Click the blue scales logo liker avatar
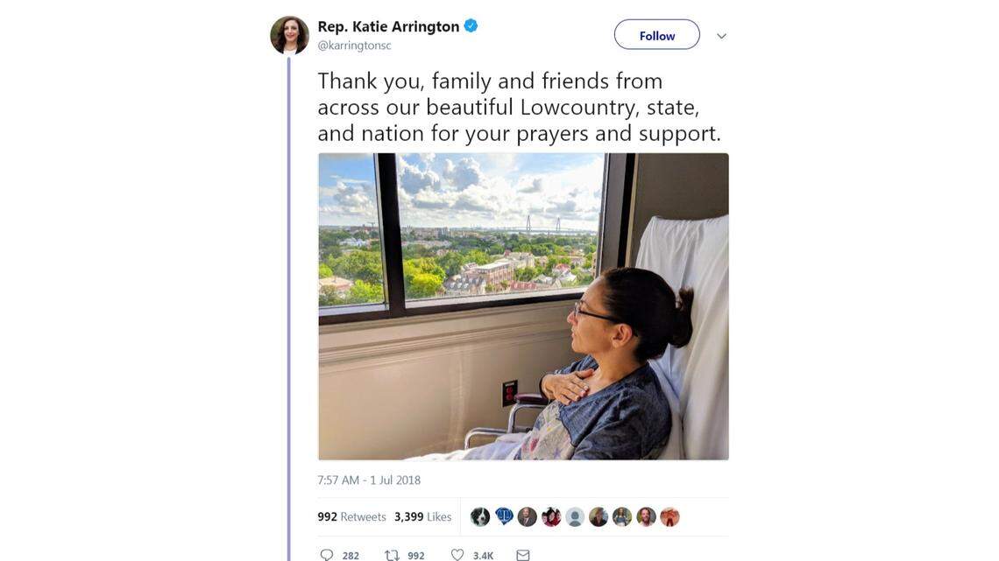The height and width of the screenshot is (561, 999). 504,516
